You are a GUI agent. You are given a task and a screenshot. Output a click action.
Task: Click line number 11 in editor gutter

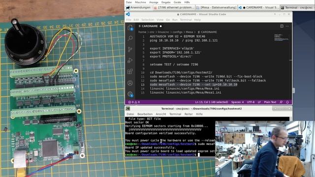pos(143,77)
